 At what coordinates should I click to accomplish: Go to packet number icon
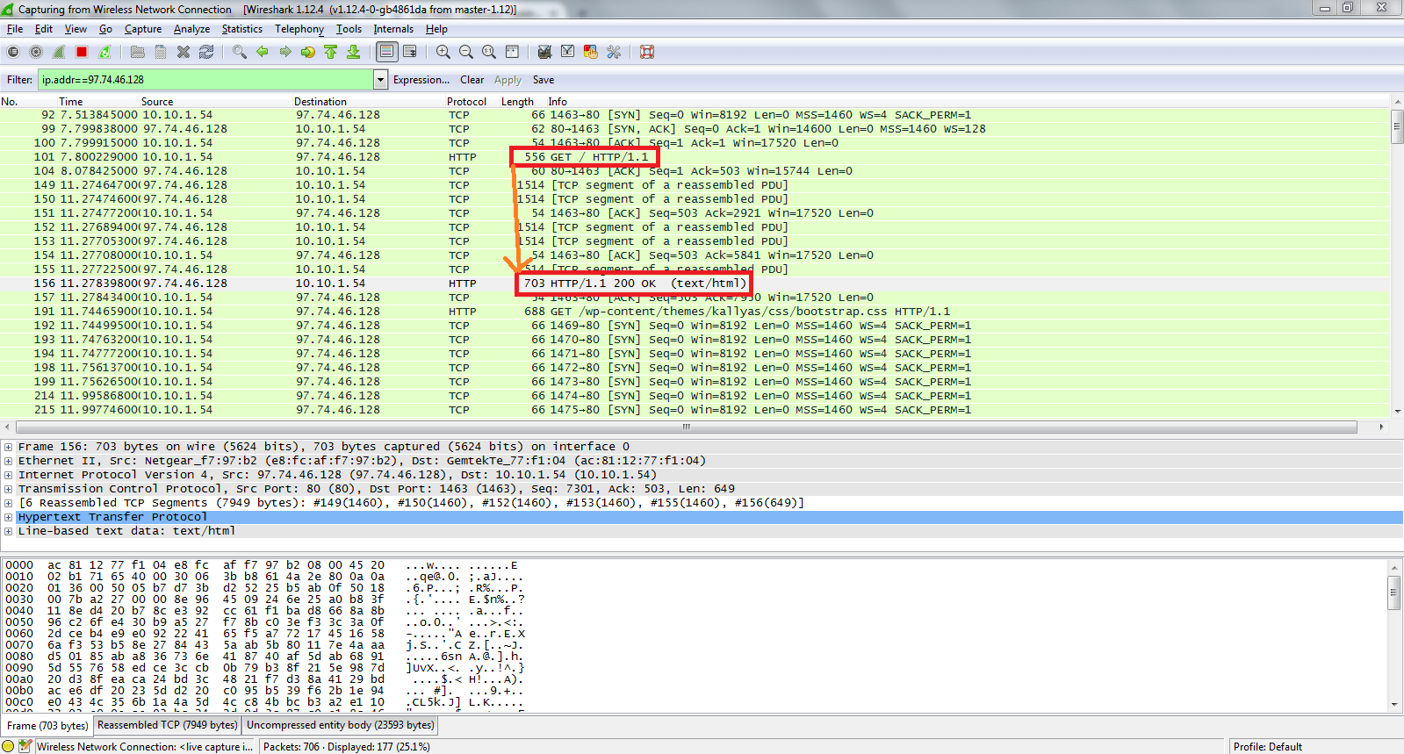click(x=308, y=52)
